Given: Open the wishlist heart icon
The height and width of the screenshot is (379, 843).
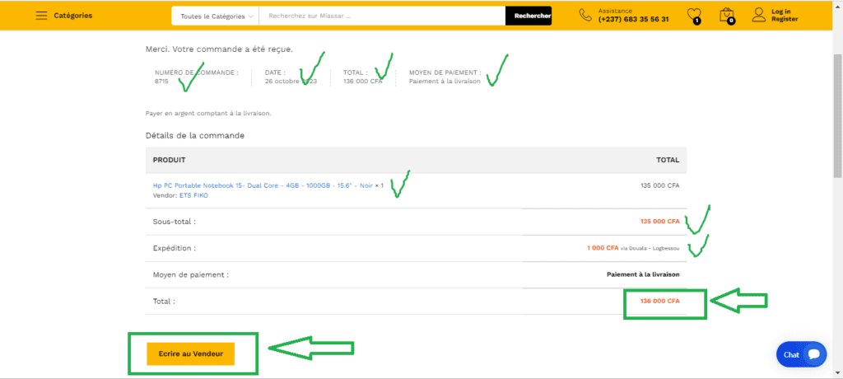Looking at the screenshot, I should pos(694,15).
